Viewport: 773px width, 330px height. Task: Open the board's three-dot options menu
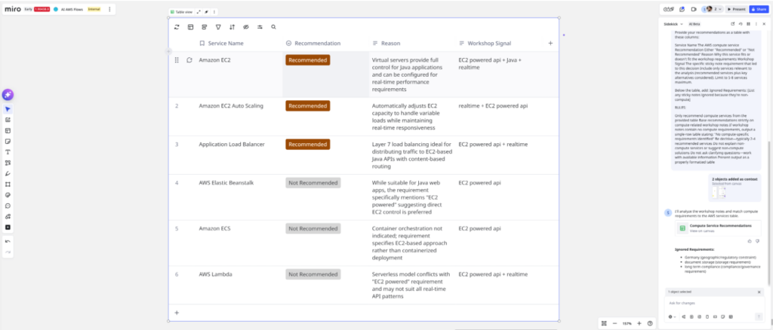coord(109,9)
